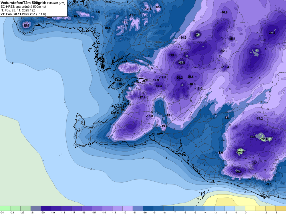The width and height of the screenshot is (286, 214).
Task: Select the -13.7 temperature label
Action: [169, 115]
